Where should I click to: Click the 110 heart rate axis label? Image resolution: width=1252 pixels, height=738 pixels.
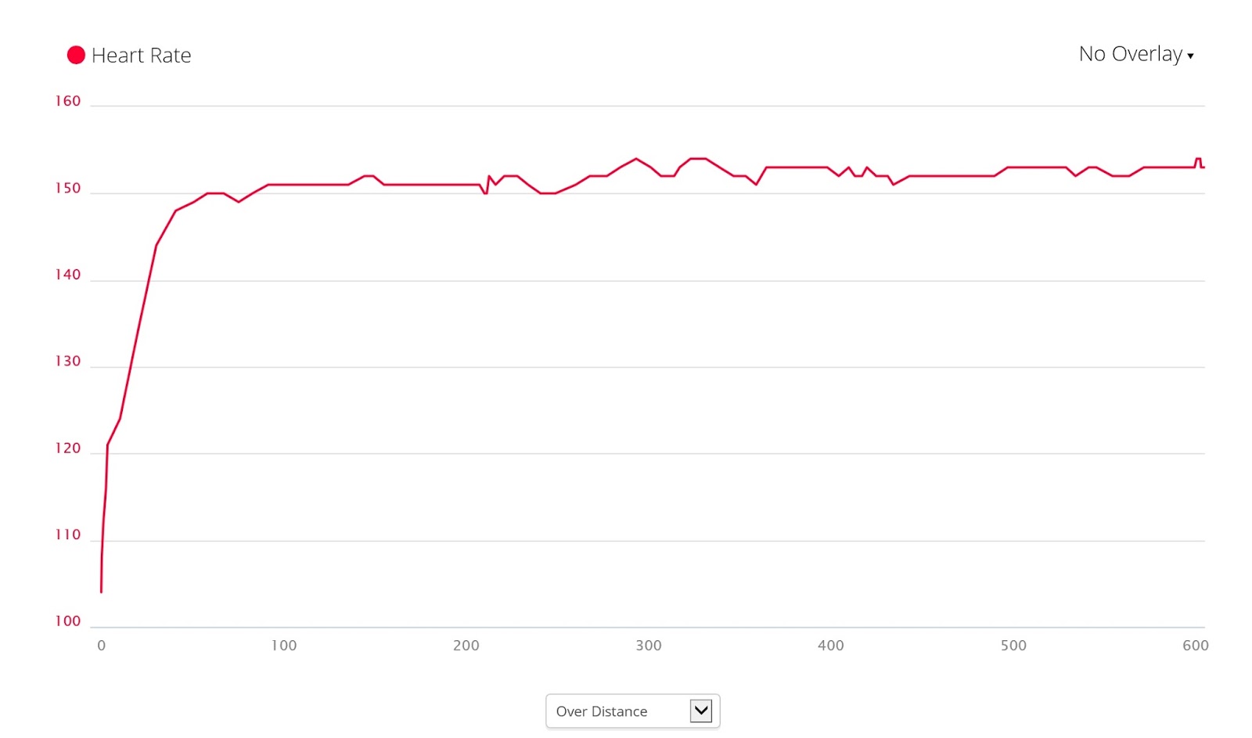point(68,535)
